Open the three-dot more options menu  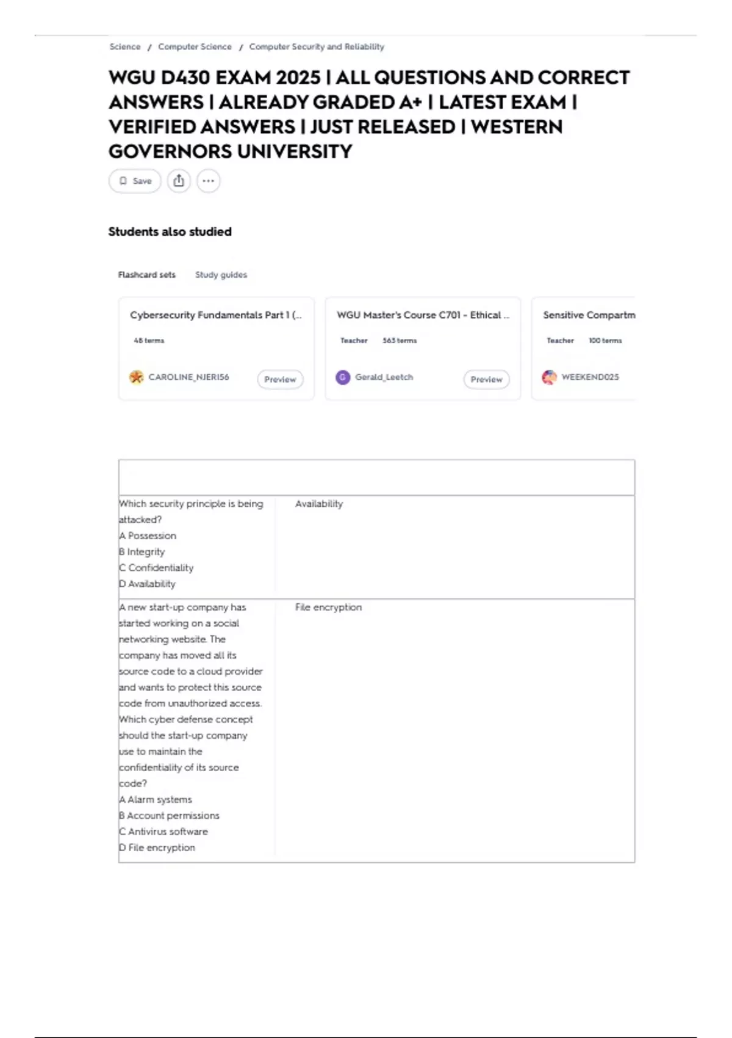pyautogui.click(x=208, y=181)
